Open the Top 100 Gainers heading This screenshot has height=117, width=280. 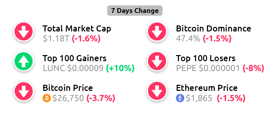75,58
